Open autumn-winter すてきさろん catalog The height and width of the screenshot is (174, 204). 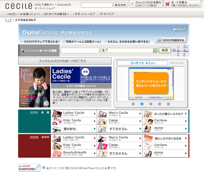119,153
